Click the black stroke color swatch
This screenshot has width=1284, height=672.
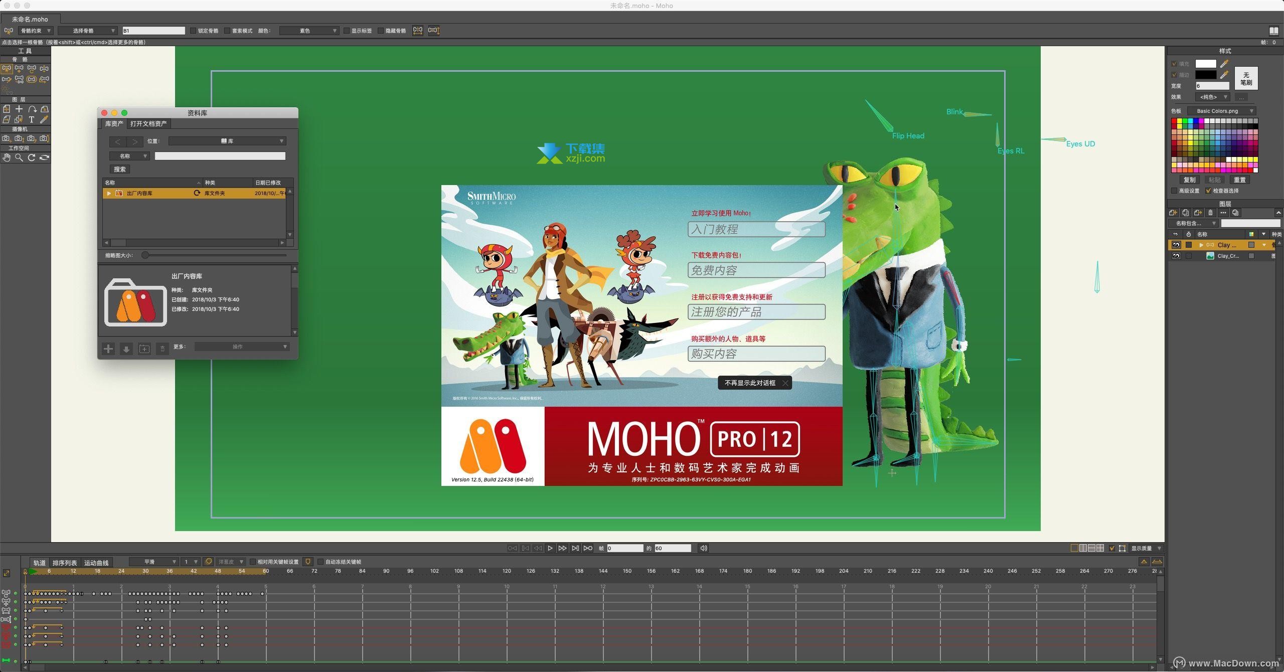[1206, 75]
